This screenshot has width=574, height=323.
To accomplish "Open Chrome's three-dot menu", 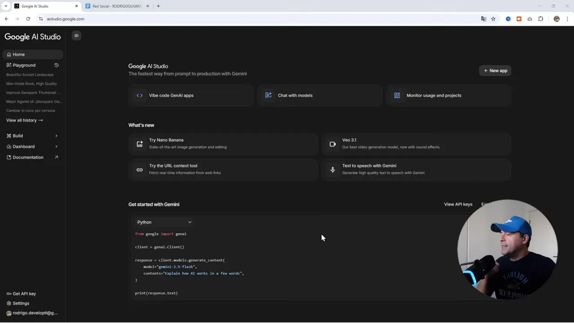I will click(x=568, y=19).
